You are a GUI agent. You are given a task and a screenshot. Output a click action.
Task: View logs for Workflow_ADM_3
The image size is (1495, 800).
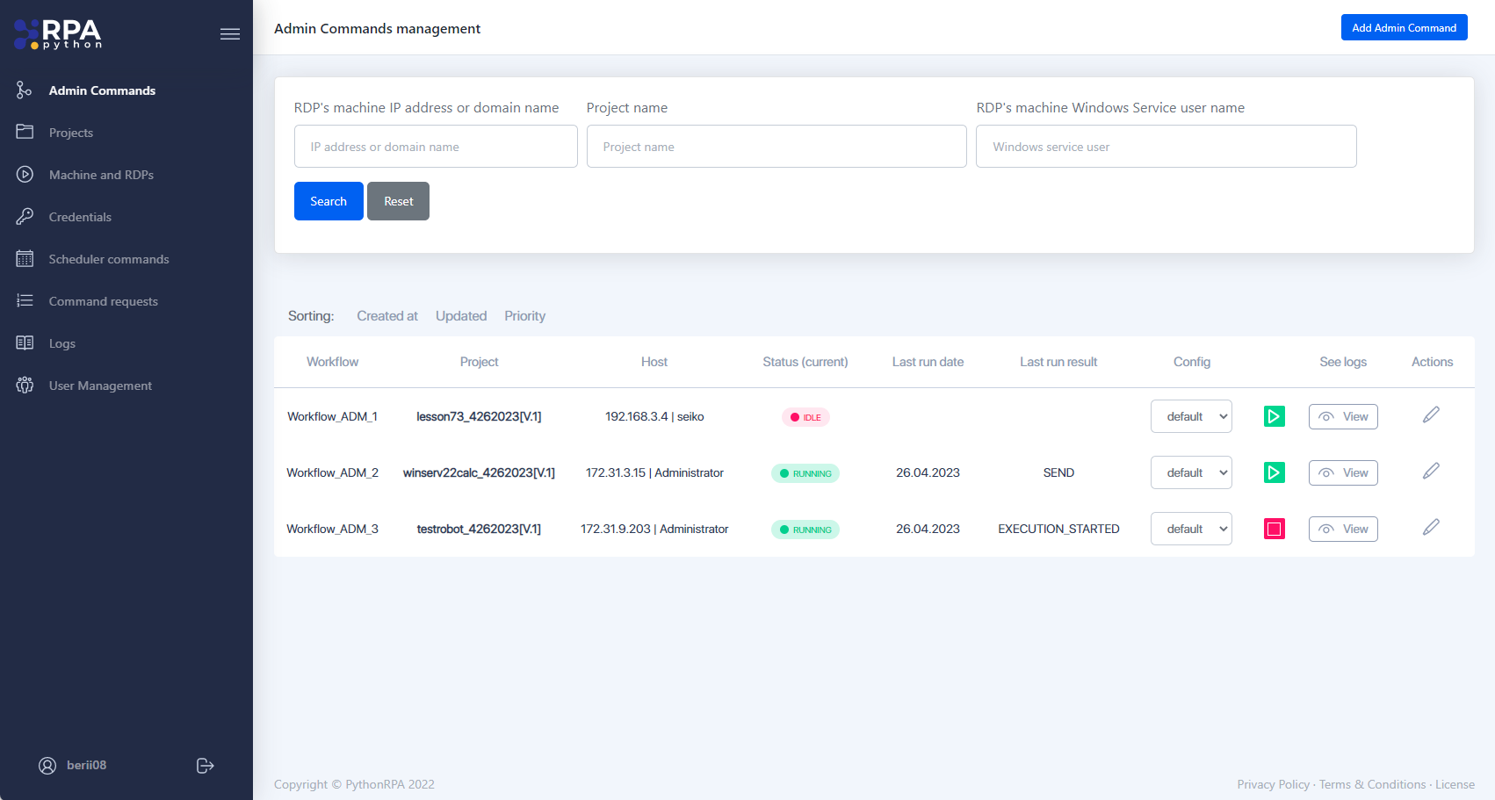1343,528
